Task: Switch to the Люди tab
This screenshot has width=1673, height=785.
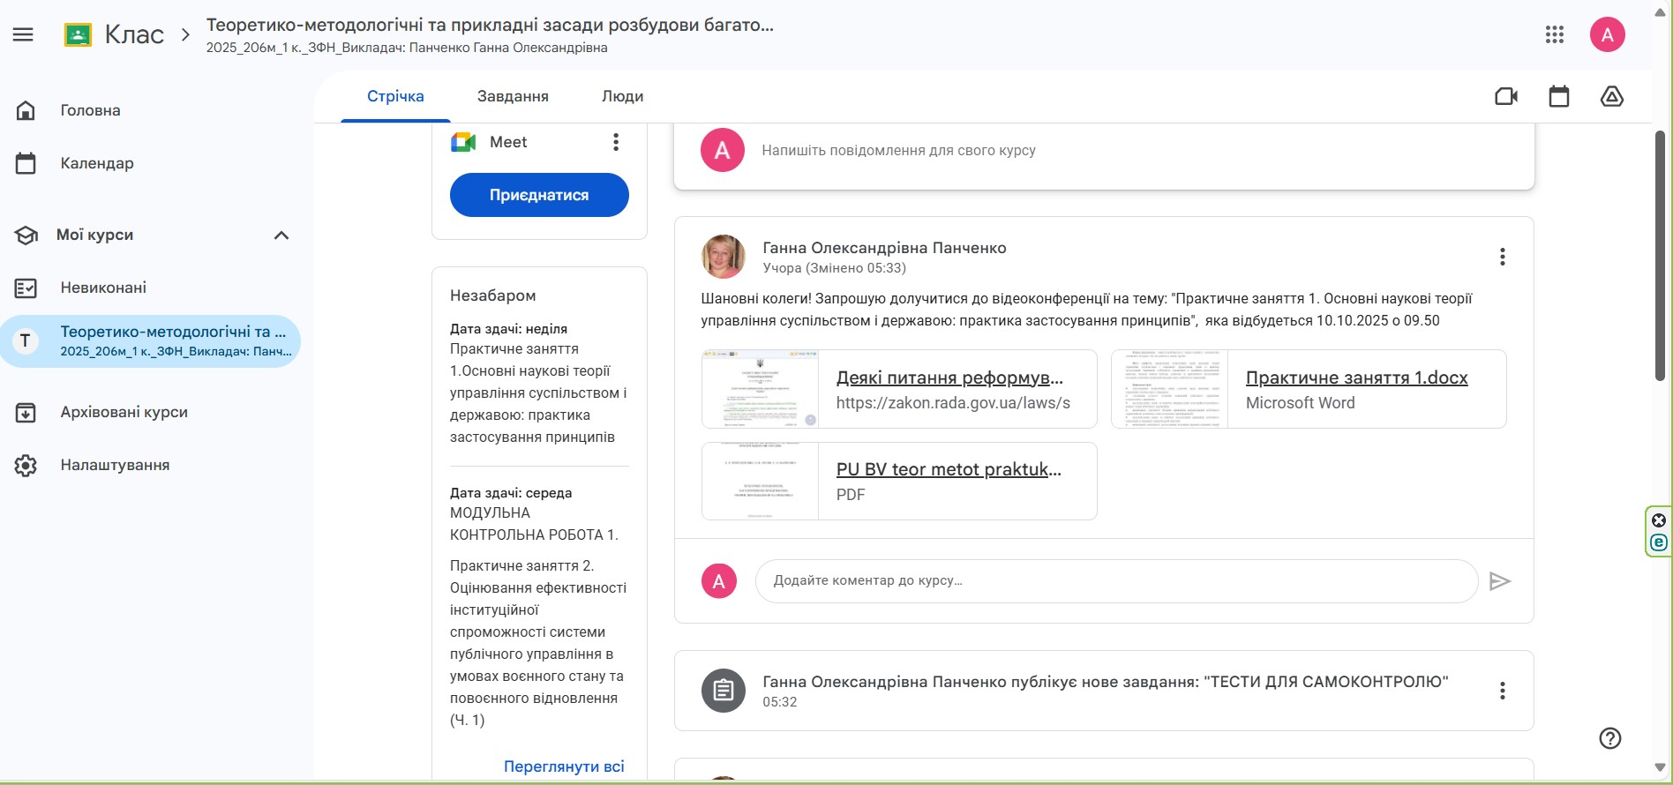Action: tap(622, 96)
